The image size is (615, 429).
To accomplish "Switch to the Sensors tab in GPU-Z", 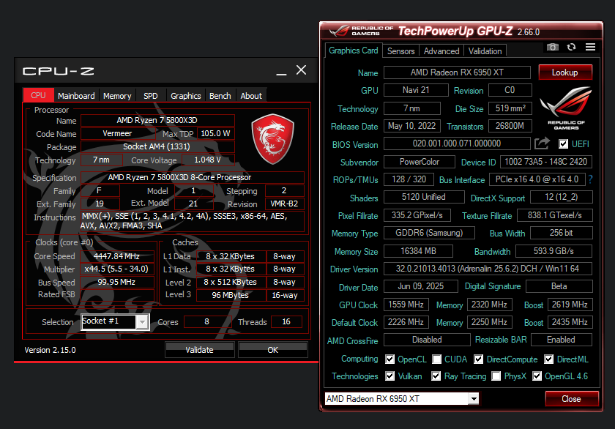I will coord(401,51).
